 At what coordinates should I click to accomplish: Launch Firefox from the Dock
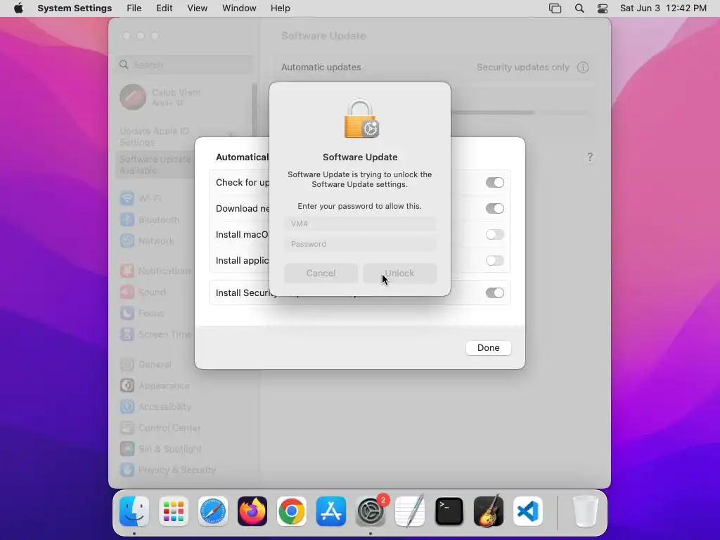coord(252,511)
